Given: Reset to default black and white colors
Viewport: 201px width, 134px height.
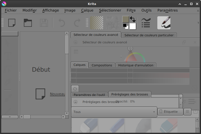Looking at the screenshot, I should [125, 26].
